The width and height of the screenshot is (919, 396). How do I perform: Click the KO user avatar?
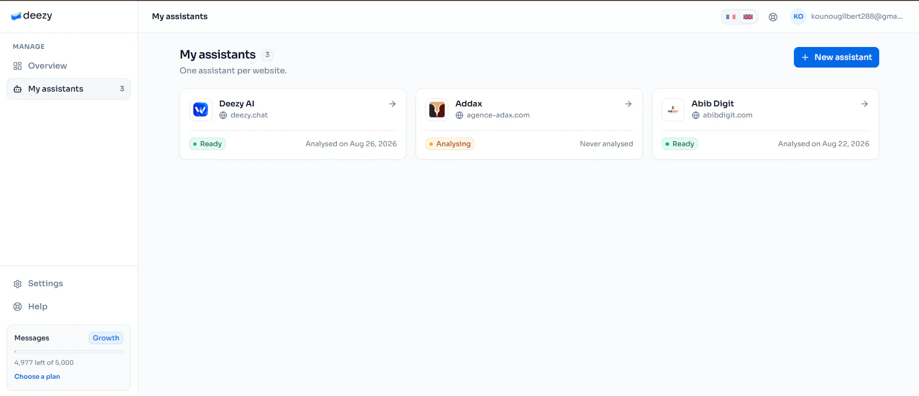point(798,16)
